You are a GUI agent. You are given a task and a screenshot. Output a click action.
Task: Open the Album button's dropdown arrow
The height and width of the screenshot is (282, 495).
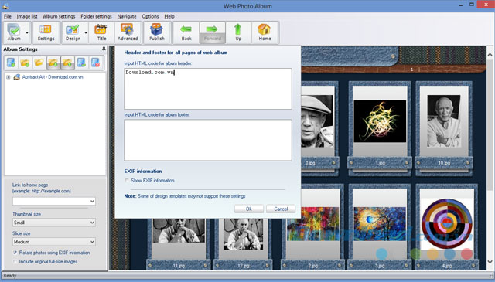point(27,32)
